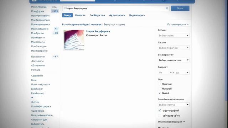Open Моя Инфографика in sidebar
The height and width of the screenshot is (128, 228).
coord(41,106)
